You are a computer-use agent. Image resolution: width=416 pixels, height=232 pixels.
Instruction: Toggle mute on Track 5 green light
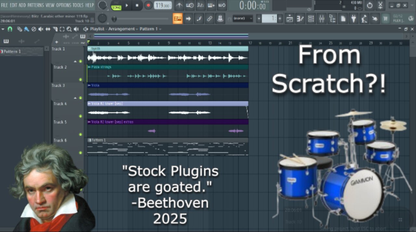coord(80,134)
